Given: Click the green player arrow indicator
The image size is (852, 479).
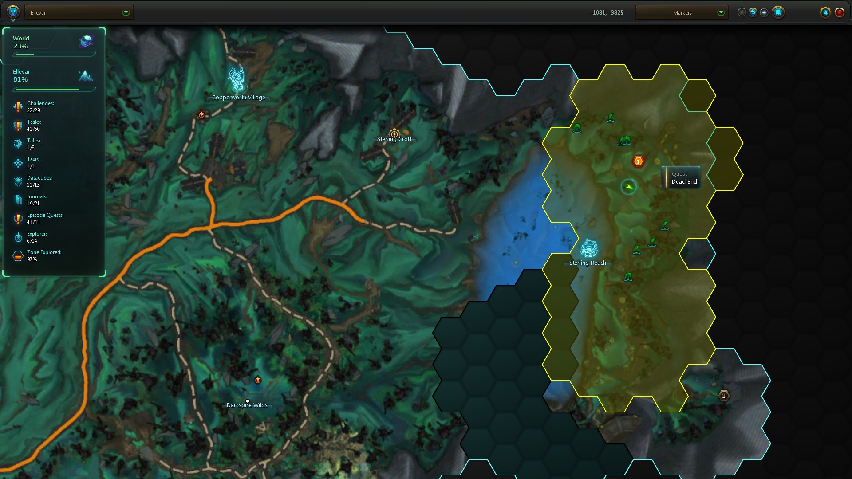Looking at the screenshot, I should (628, 187).
